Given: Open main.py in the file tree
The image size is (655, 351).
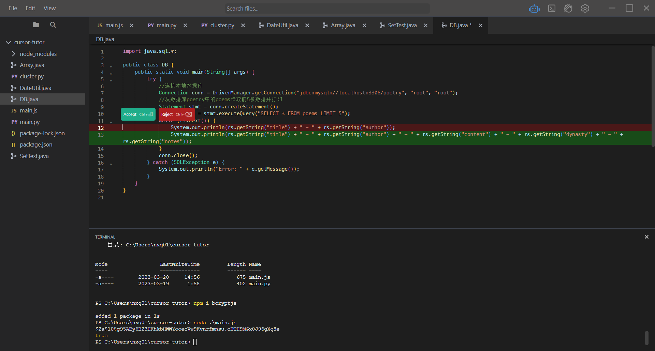Looking at the screenshot, I should click(43, 122).
